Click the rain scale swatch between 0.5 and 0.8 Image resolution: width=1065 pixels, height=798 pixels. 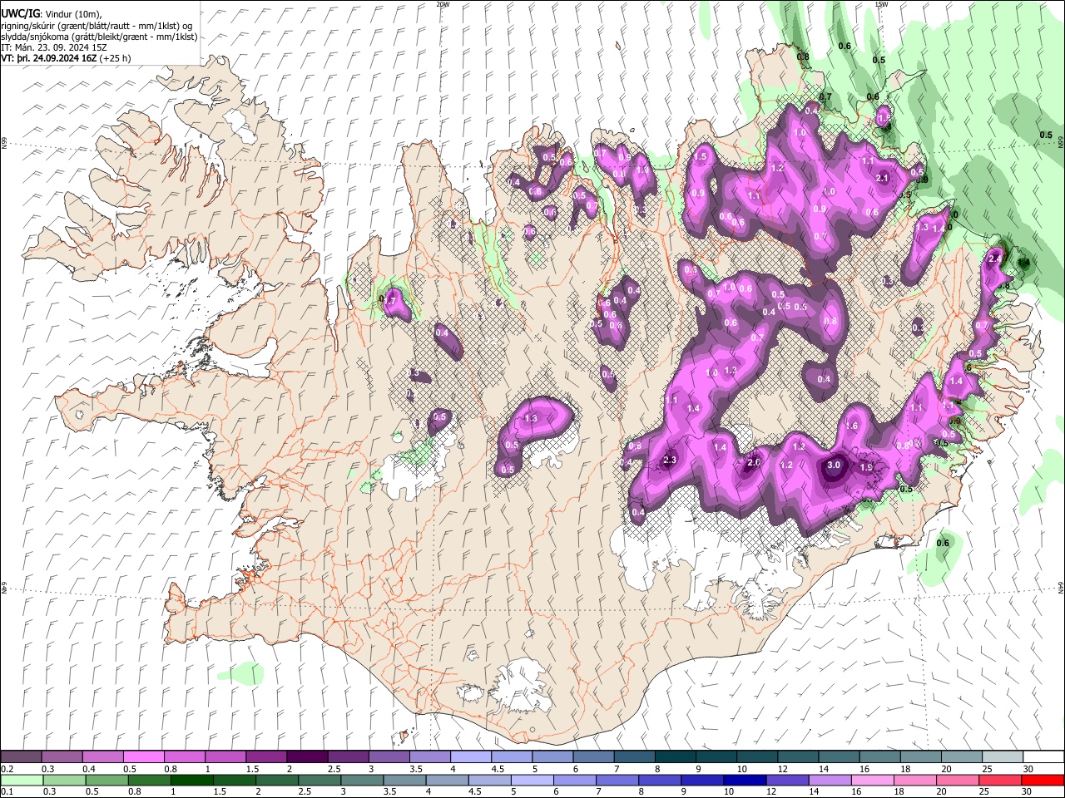coord(106,780)
